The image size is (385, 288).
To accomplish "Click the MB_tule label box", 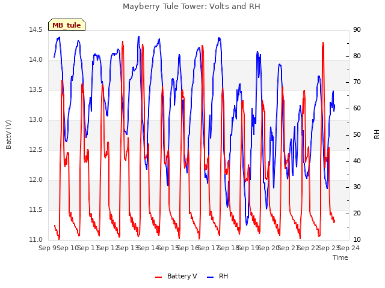I will tap(67, 25).
